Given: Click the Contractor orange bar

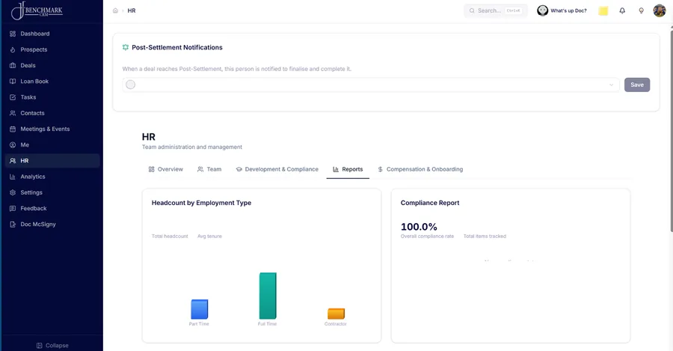Looking at the screenshot, I should [336, 314].
